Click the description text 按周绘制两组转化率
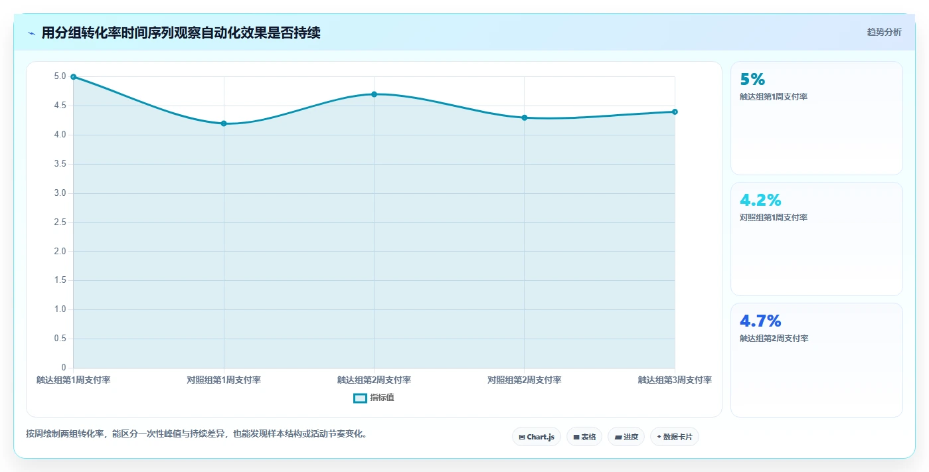The height and width of the screenshot is (472, 929). pyautogui.click(x=66, y=434)
